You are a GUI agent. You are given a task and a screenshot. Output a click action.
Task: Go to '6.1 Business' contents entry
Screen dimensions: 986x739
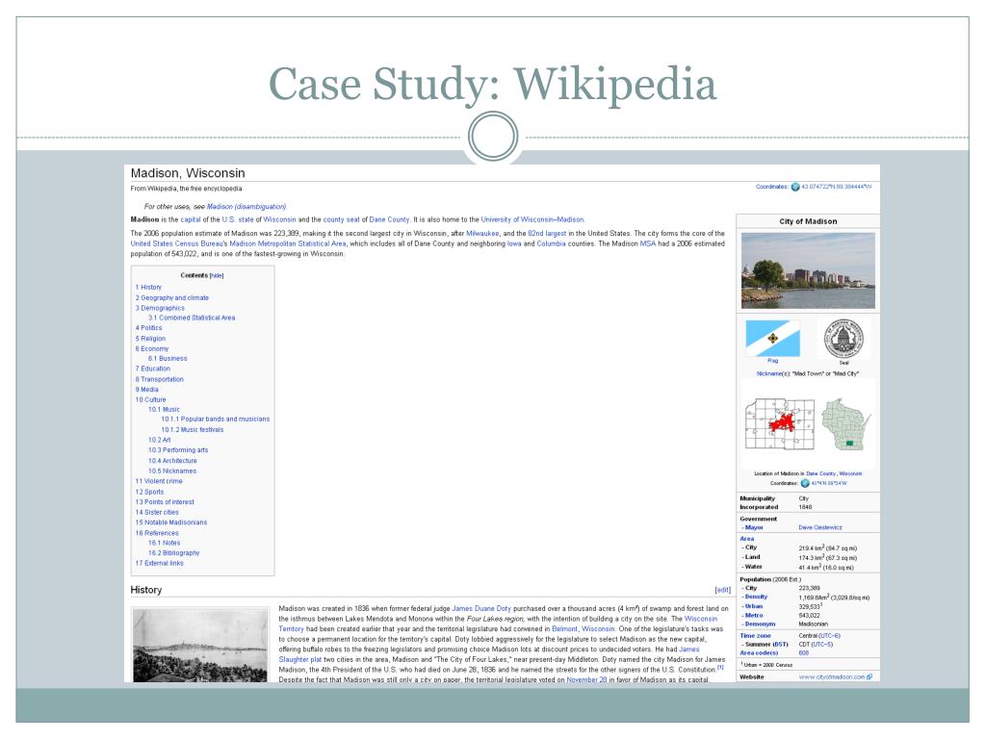click(x=168, y=359)
